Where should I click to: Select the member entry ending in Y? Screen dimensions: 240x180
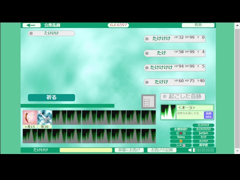click(x=181, y=129)
